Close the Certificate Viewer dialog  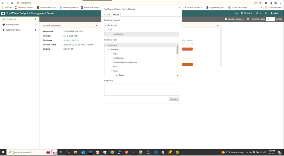[179, 7]
